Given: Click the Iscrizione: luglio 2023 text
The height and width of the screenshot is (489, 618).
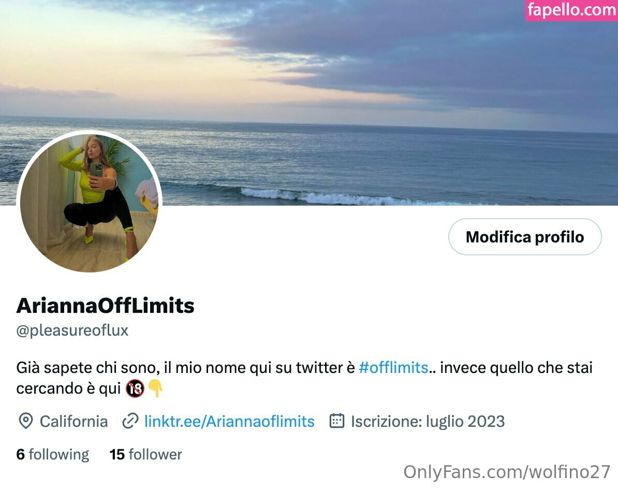Looking at the screenshot, I should click(x=428, y=421).
